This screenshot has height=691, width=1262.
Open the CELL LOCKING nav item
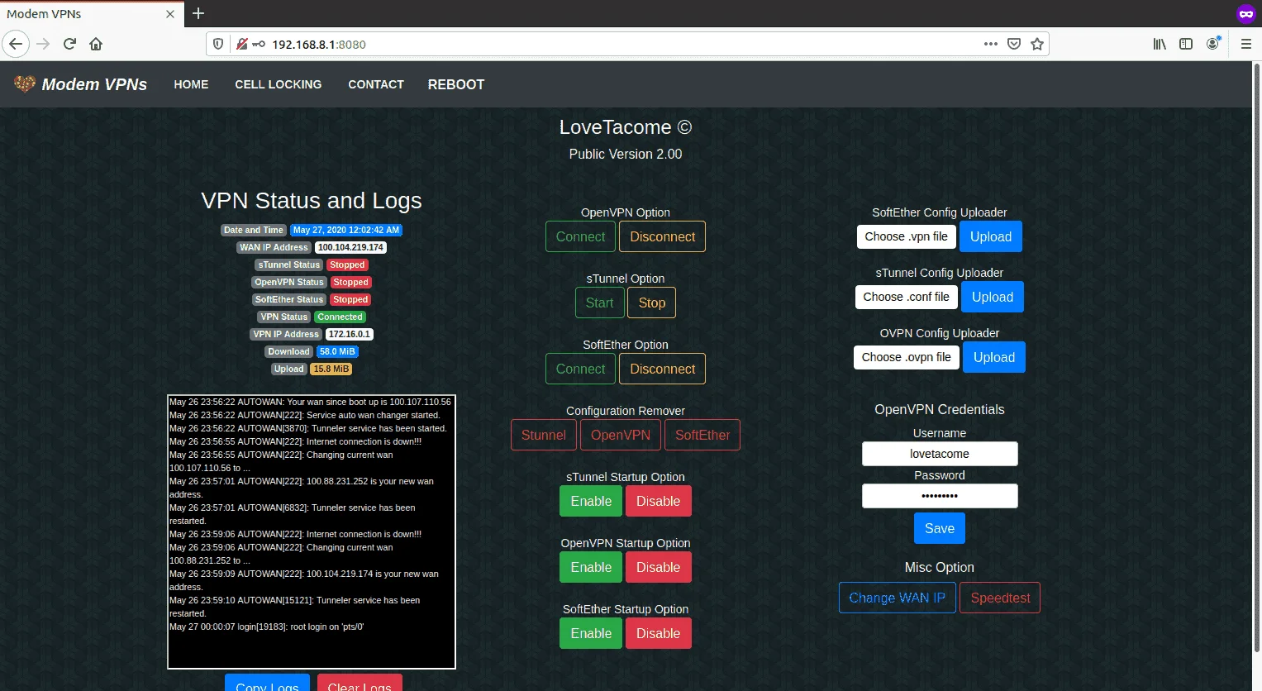coord(279,84)
